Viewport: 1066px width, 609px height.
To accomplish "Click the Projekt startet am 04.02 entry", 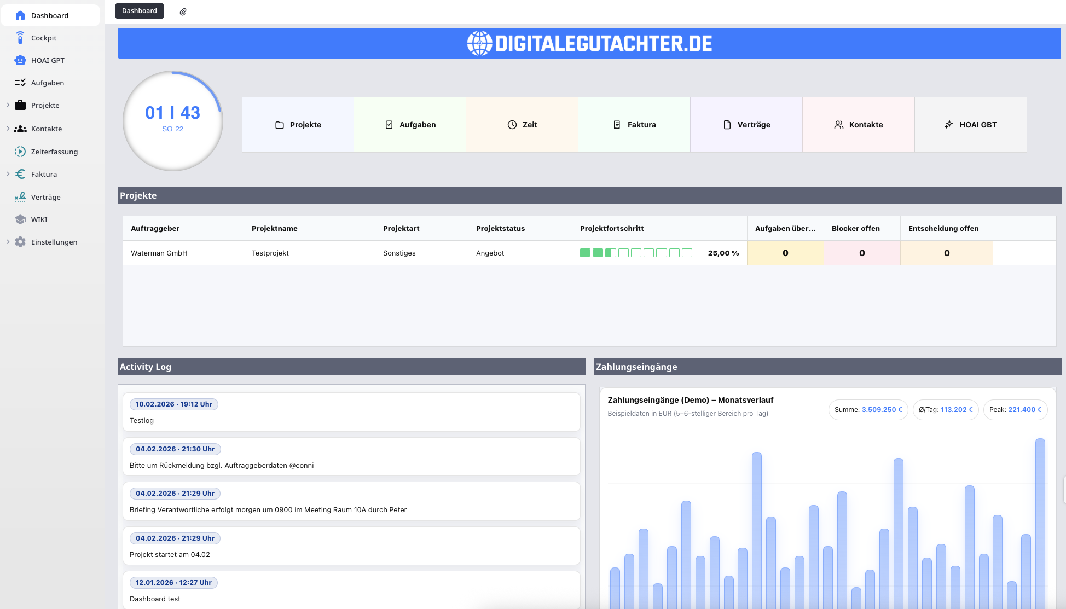I will (x=170, y=554).
